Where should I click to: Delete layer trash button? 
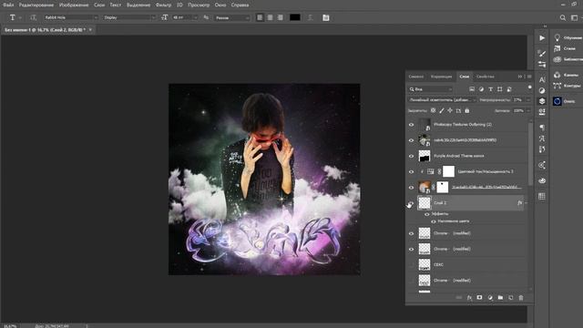point(520,298)
